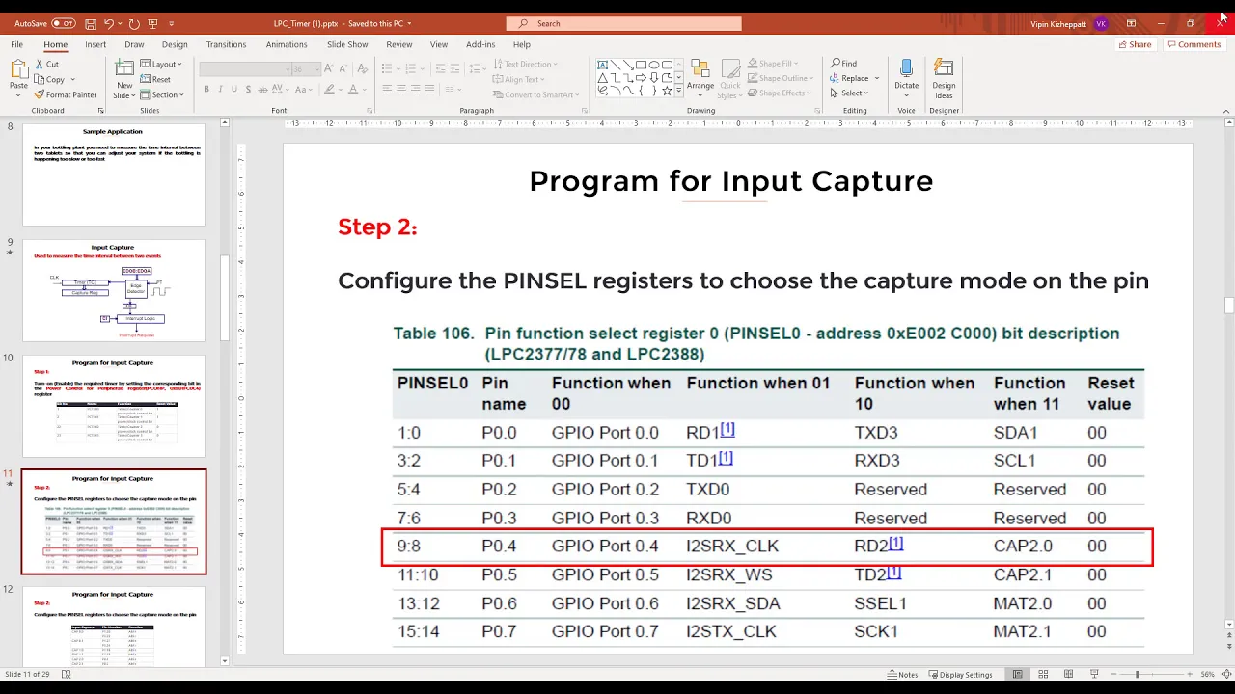Expand the shapes gallery More arrow
This screenshot has height=694, width=1235.
point(678,90)
